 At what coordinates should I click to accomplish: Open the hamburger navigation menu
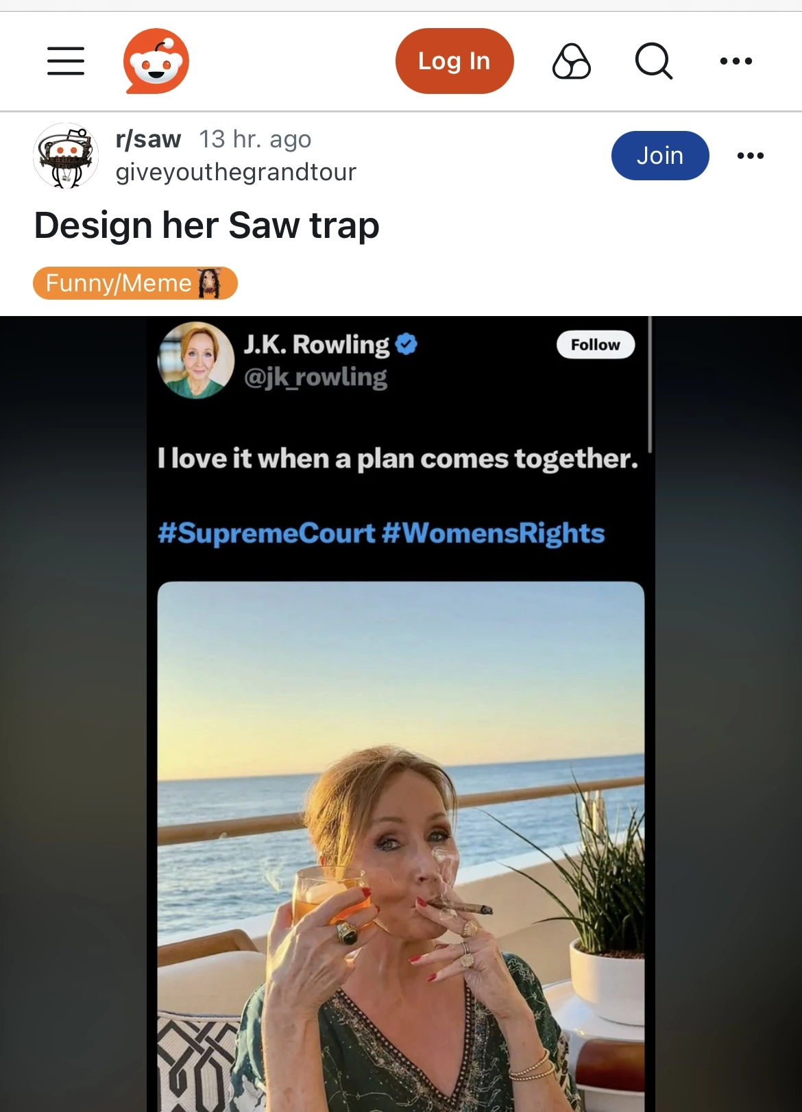click(x=66, y=61)
